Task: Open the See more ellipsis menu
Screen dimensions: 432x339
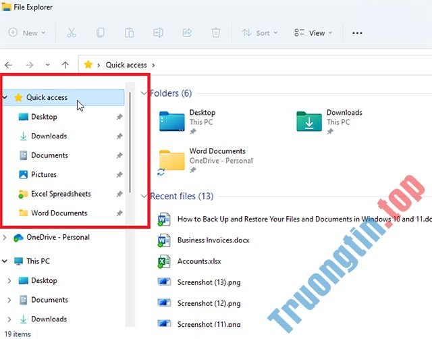Action: click(x=357, y=33)
